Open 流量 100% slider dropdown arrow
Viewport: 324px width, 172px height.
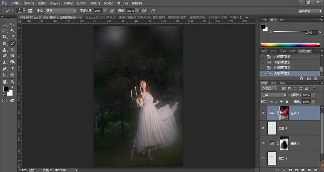coord(137,11)
